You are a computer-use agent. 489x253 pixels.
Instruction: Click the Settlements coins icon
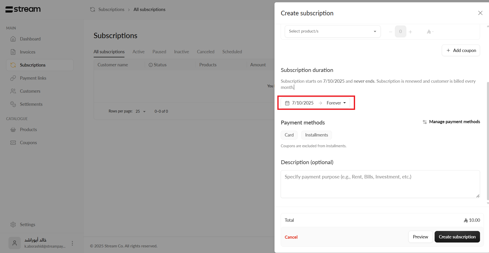[13, 104]
